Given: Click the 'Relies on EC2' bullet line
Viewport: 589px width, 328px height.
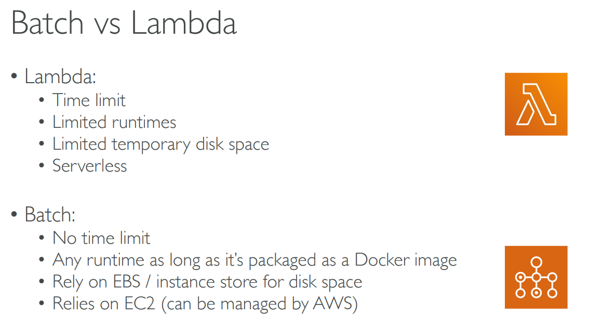Looking at the screenshot, I should click(x=205, y=304).
